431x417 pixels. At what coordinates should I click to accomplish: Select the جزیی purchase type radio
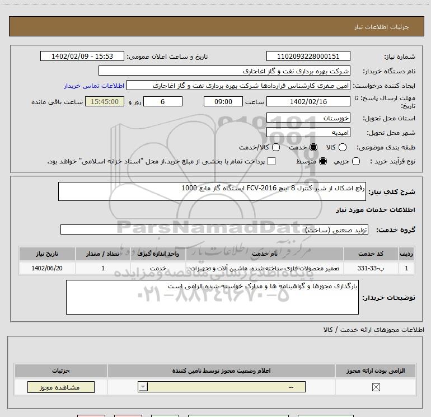355,161
